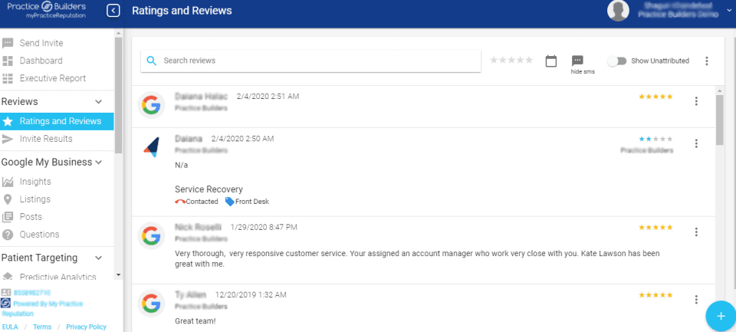Screen dimensions: 736x332
Task: Click the search magnifier icon
Action: tap(152, 61)
